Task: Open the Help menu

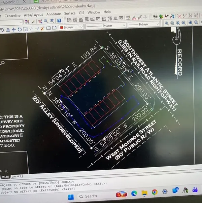Action: click(x=107, y=12)
